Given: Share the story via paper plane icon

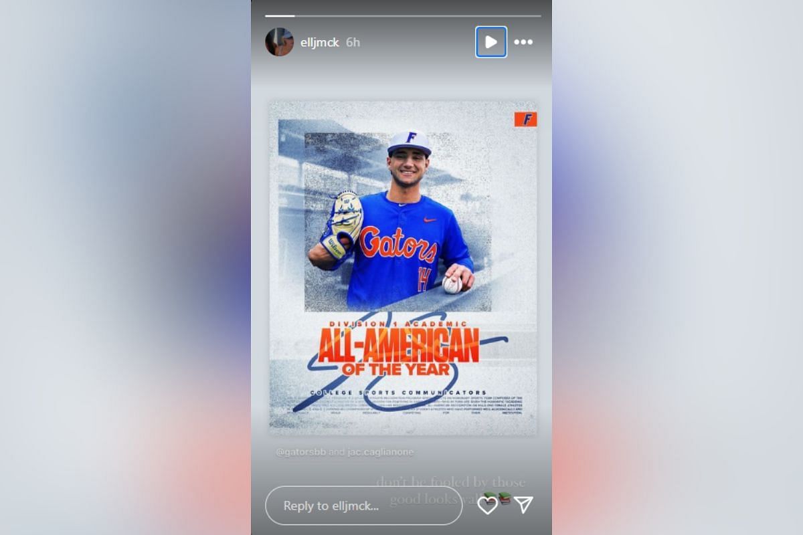Looking at the screenshot, I should [x=523, y=505].
